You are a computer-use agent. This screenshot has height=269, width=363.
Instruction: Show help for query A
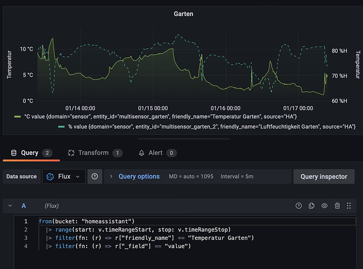point(299,206)
